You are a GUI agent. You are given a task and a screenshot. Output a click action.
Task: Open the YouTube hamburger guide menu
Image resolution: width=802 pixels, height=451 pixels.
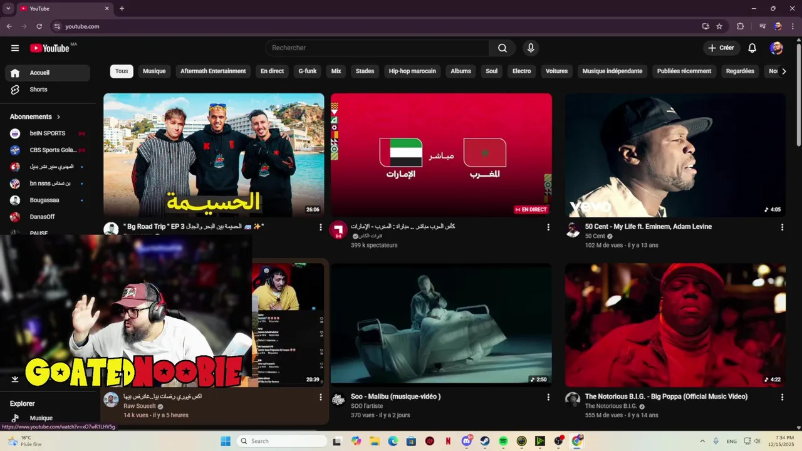click(x=15, y=48)
